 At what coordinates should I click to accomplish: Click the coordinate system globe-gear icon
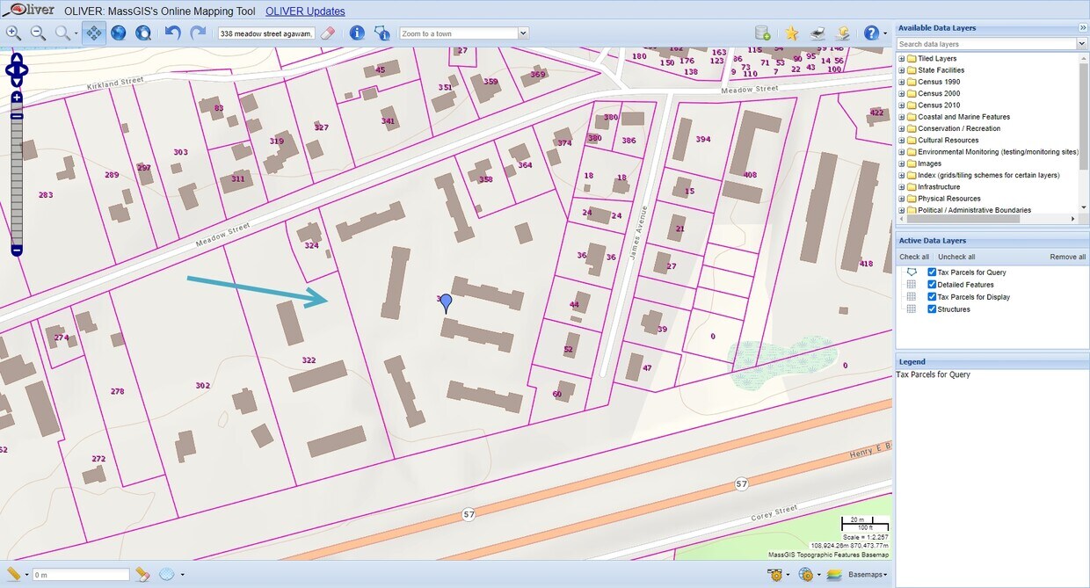(x=805, y=574)
